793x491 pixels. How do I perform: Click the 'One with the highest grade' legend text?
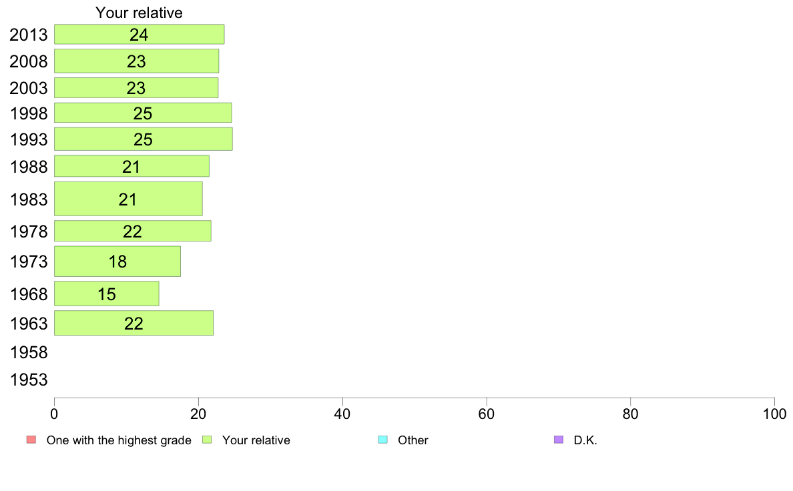(119, 440)
